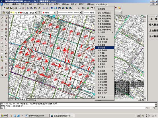Click the Help question mark icon

[x=116, y=8]
